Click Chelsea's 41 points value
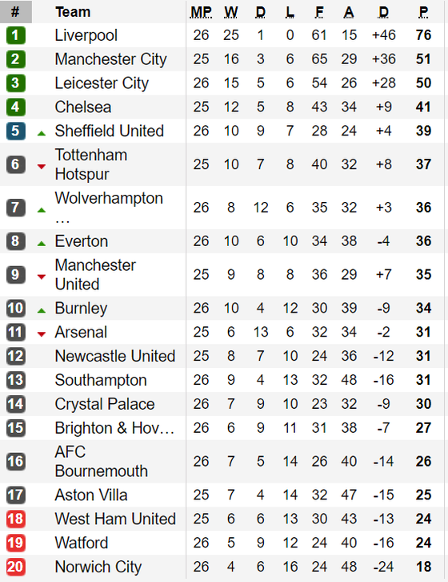 423,107
